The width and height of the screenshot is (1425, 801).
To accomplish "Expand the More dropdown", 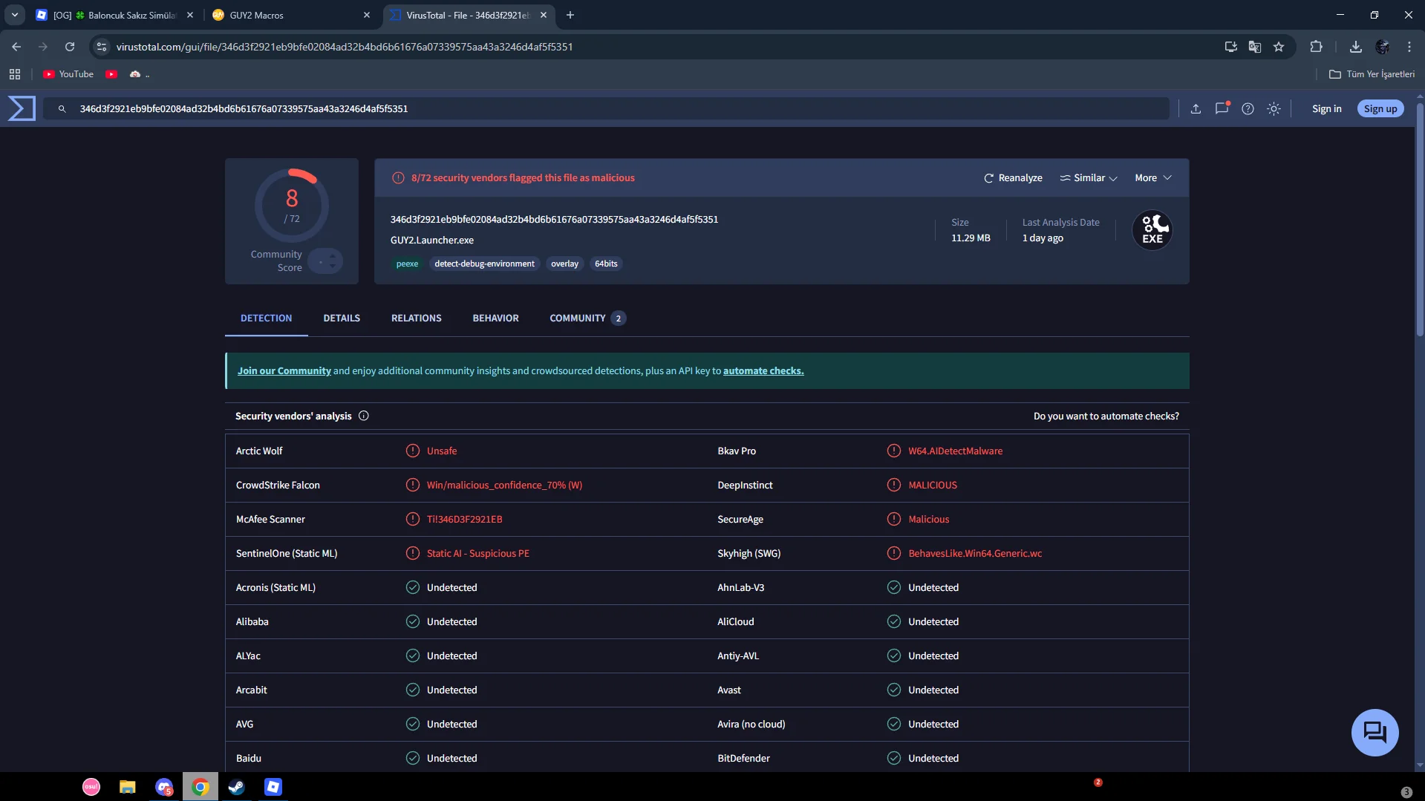I will pyautogui.click(x=1153, y=178).
